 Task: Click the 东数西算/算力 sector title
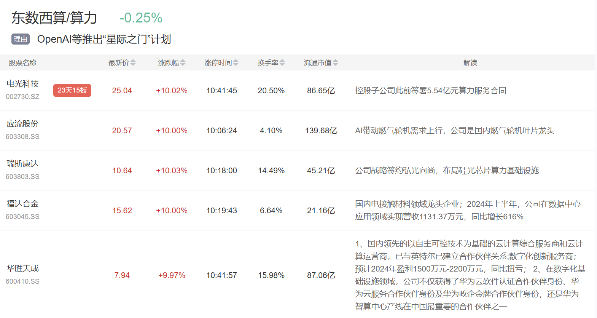[x=54, y=18]
